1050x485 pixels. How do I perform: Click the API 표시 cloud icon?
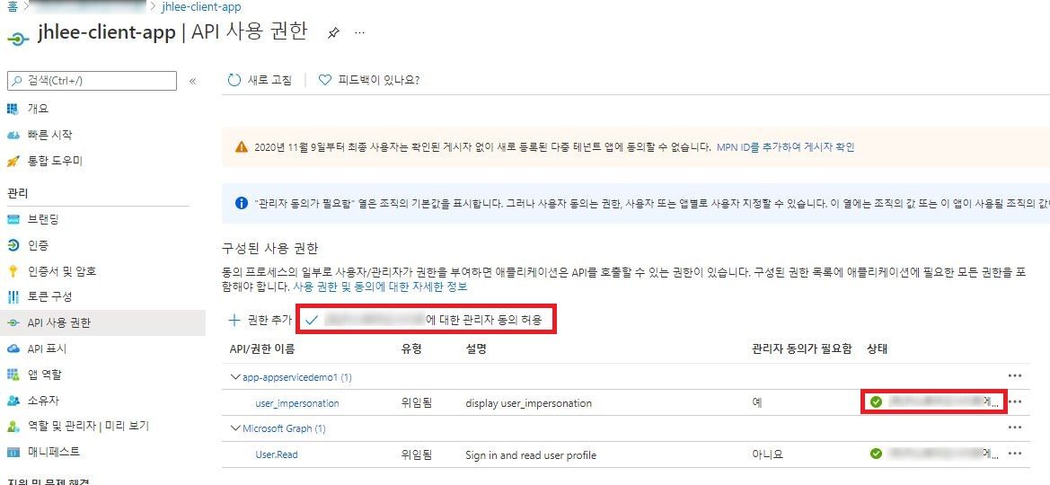point(13,349)
